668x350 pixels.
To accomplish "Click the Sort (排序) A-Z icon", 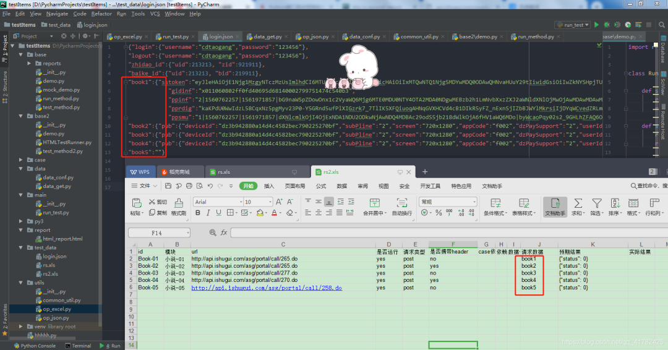I will tap(615, 203).
